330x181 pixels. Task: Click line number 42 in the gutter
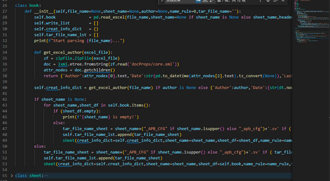pyautogui.click(x=4, y=99)
